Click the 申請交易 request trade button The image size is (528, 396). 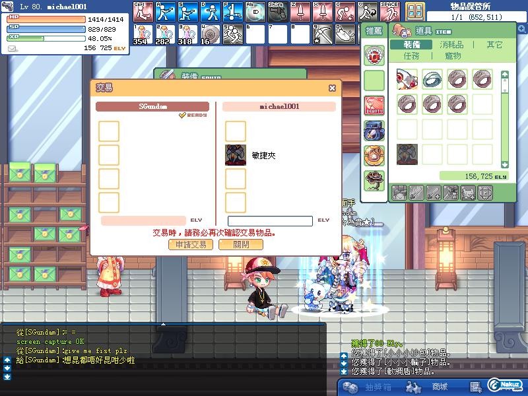(191, 244)
